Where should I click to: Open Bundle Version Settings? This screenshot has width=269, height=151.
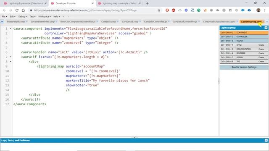(x=244, y=67)
